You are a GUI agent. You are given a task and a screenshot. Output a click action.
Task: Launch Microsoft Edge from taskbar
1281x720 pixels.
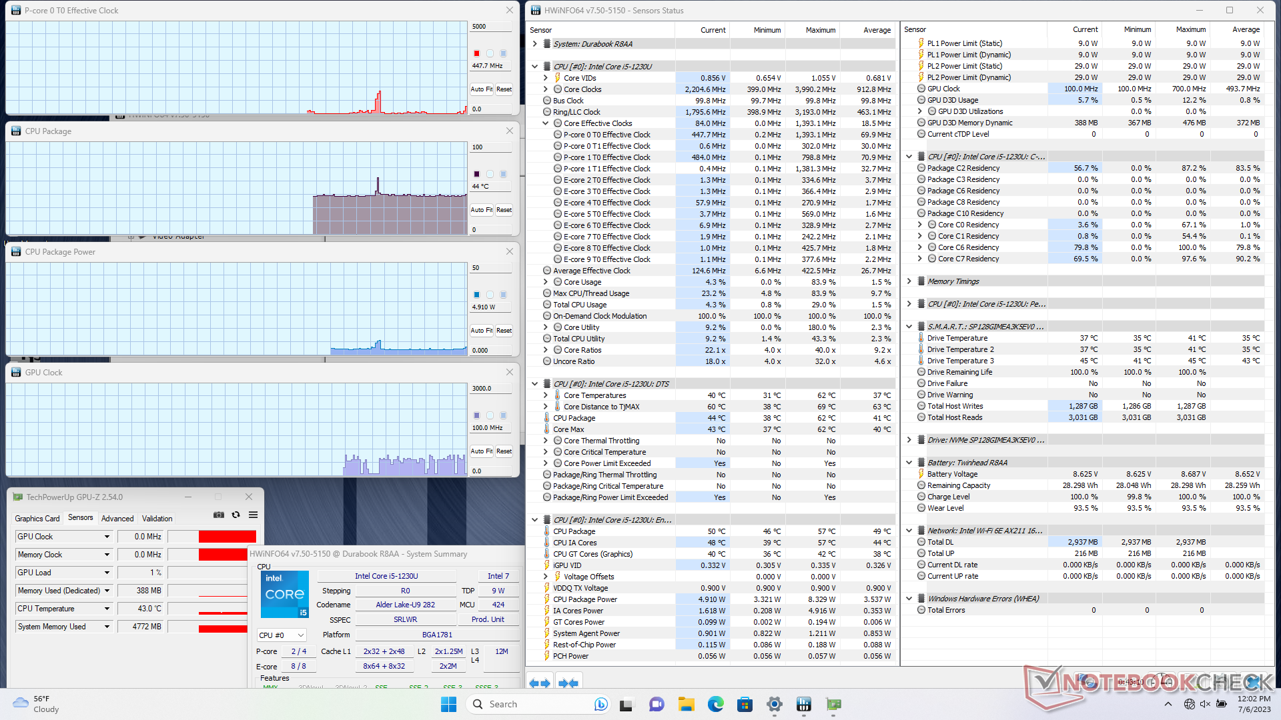(x=716, y=704)
